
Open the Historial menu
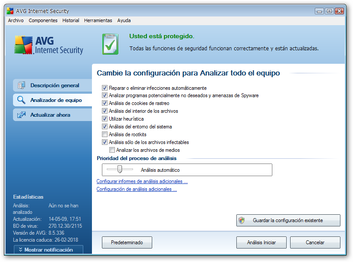[71, 20]
